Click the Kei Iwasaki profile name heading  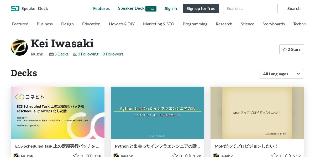pyautogui.click(x=62, y=43)
